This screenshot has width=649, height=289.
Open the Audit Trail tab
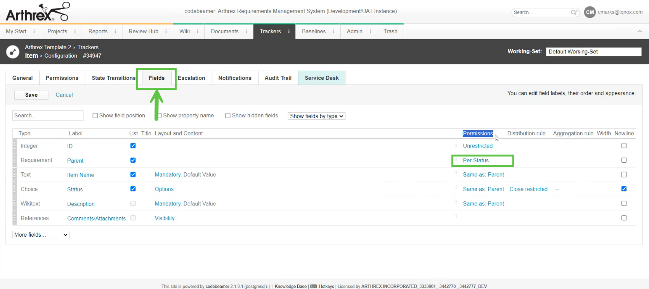pyautogui.click(x=278, y=78)
